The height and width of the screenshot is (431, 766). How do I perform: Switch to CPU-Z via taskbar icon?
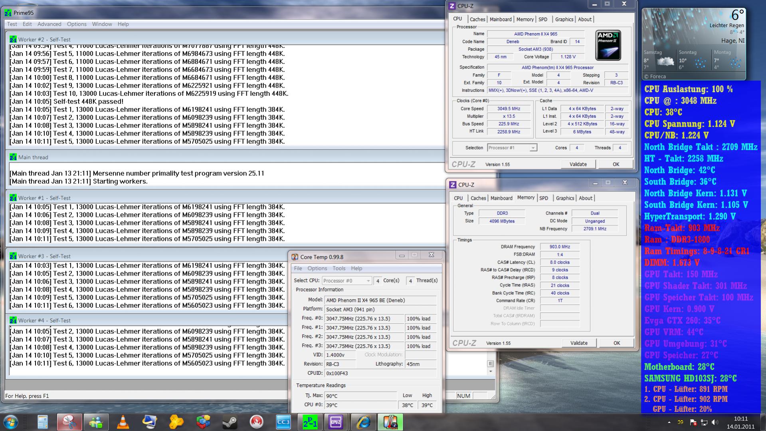(x=336, y=422)
